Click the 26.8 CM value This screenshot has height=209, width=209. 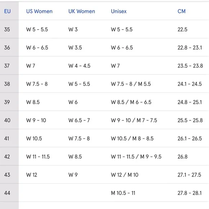[182, 157]
